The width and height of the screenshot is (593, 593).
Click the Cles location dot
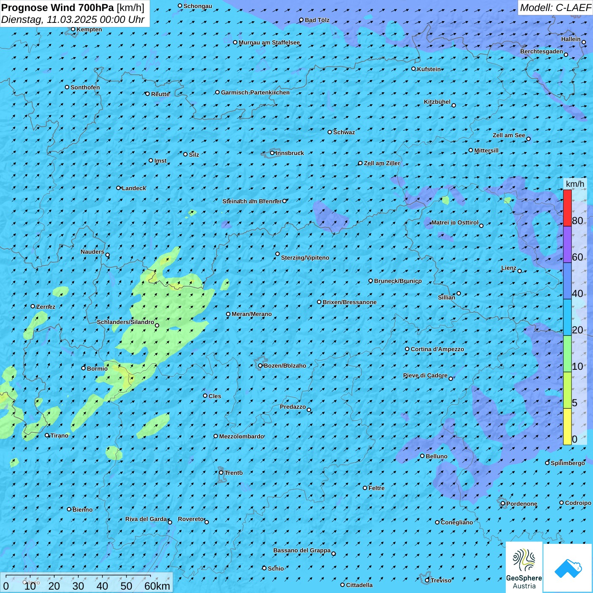click(x=205, y=396)
